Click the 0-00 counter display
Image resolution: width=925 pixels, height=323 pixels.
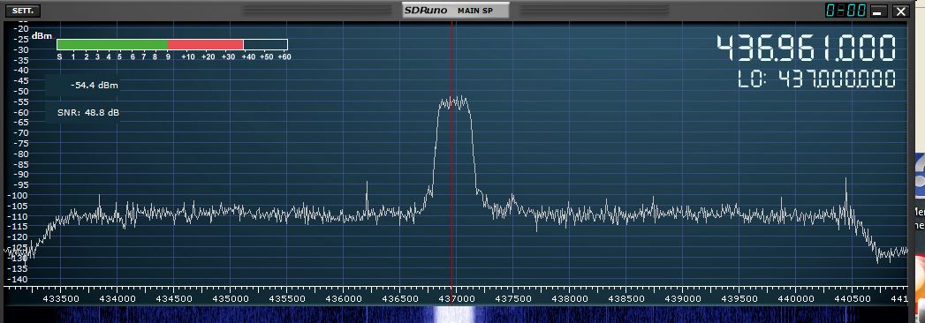(846, 11)
